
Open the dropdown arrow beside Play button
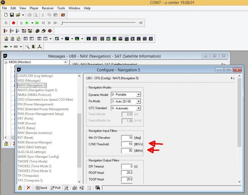[32, 23]
